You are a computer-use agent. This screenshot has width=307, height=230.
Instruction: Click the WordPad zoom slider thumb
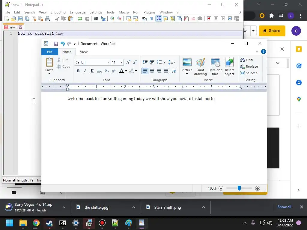coord(239,188)
